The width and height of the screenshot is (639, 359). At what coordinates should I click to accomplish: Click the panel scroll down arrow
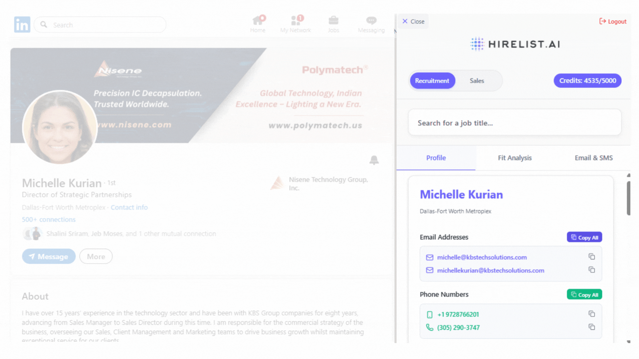click(628, 341)
